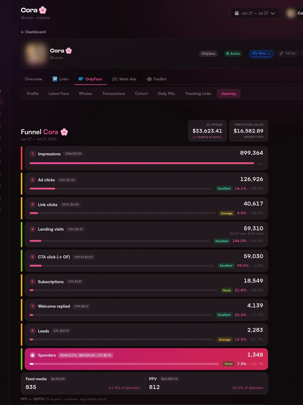Toggle the TikTok source chip

(x=287, y=53)
